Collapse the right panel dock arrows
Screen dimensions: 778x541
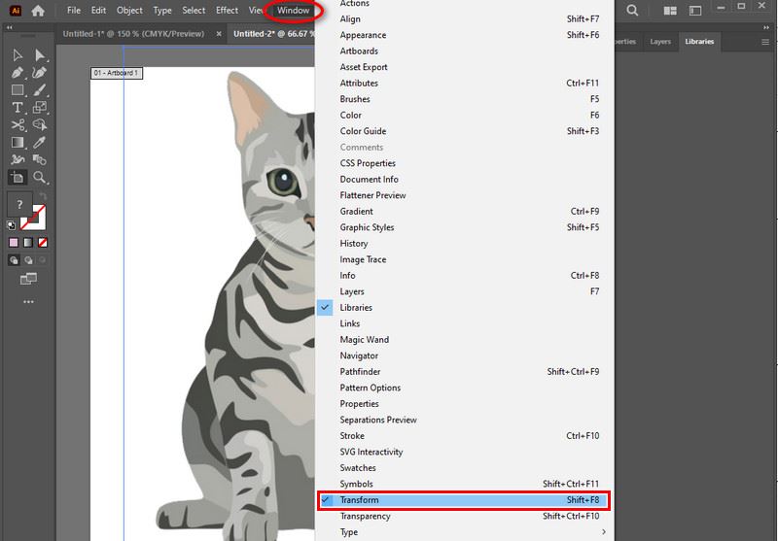766,28
